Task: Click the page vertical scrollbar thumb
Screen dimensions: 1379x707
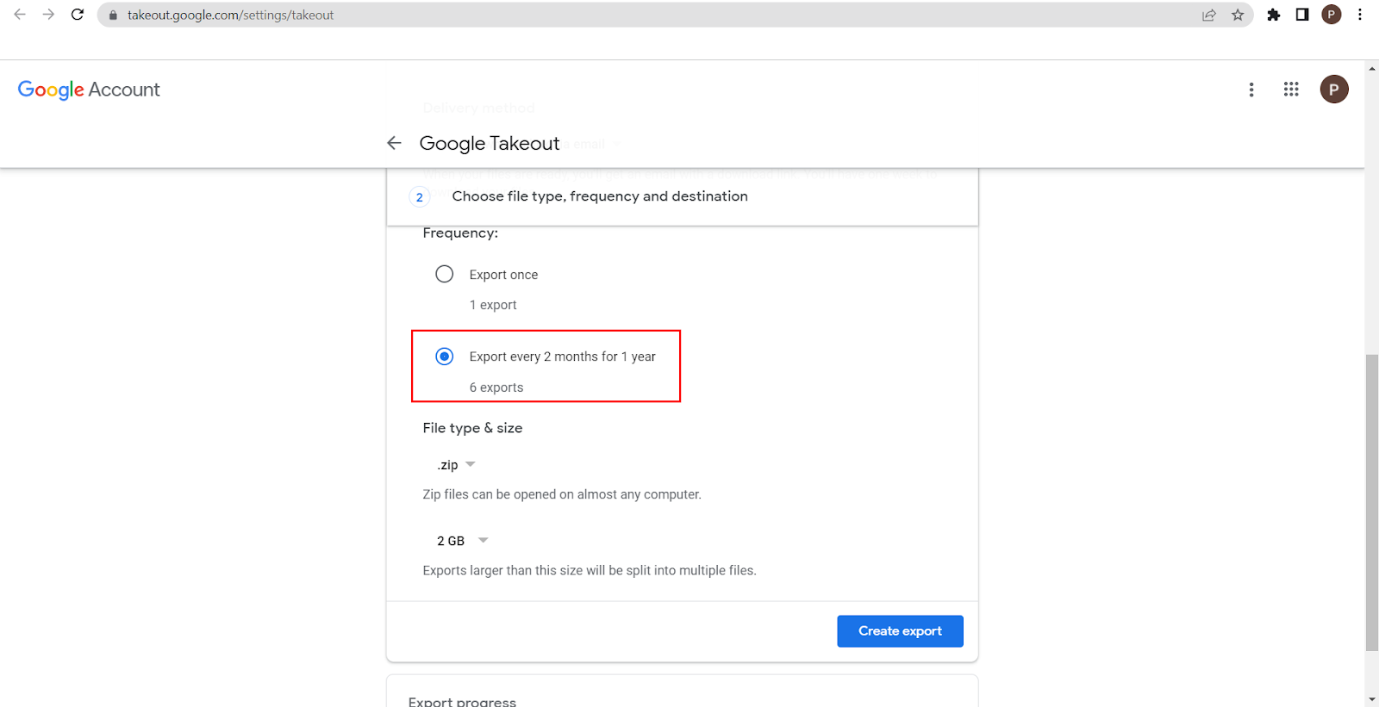Action: 1371,499
